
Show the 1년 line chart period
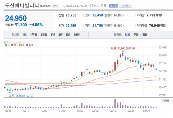pos(53,35)
